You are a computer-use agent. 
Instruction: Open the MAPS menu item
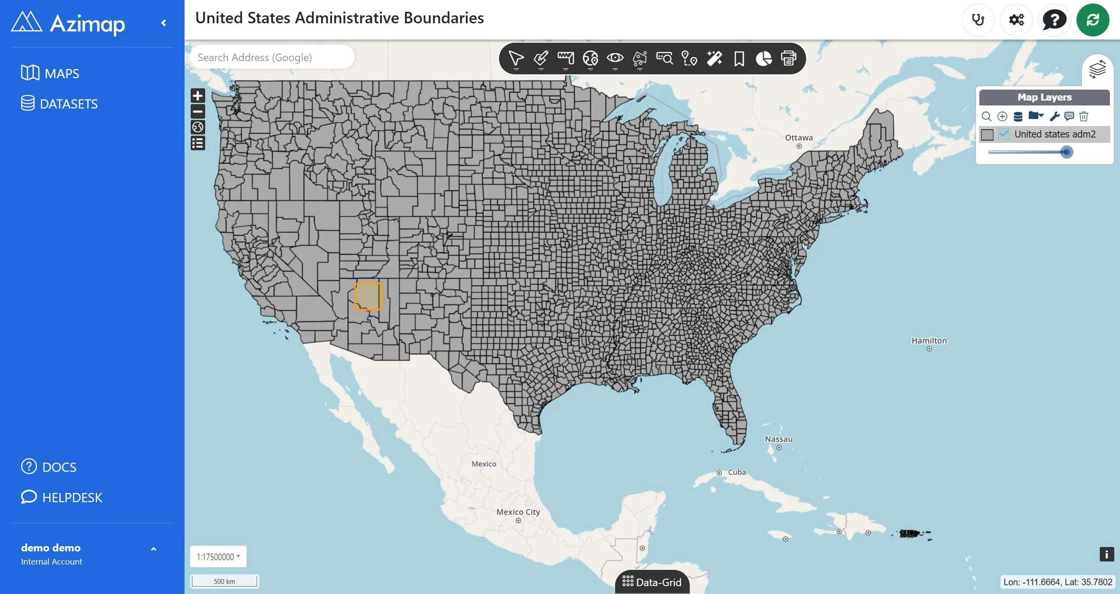[x=50, y=73]
